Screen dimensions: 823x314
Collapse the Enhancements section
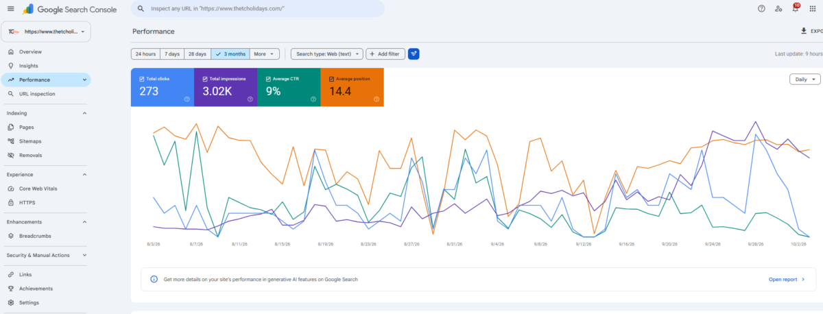pyautogui.click(x=84, y=222)
